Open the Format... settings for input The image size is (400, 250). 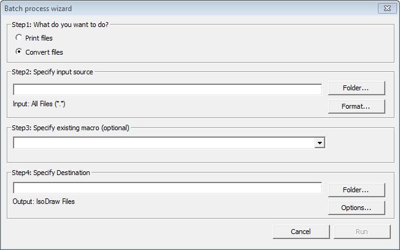tap(356, 106)
